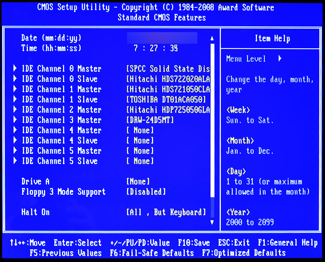Select the Drive A setting label
The height and width of the screenshot is (262, 325).
[x=35, y=182]
